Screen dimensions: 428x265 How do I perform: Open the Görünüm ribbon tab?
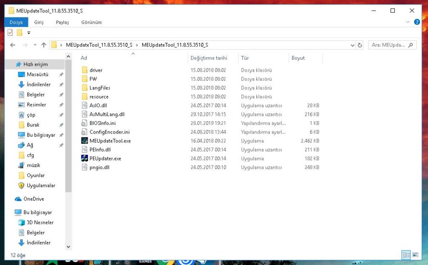pos(91,22)
